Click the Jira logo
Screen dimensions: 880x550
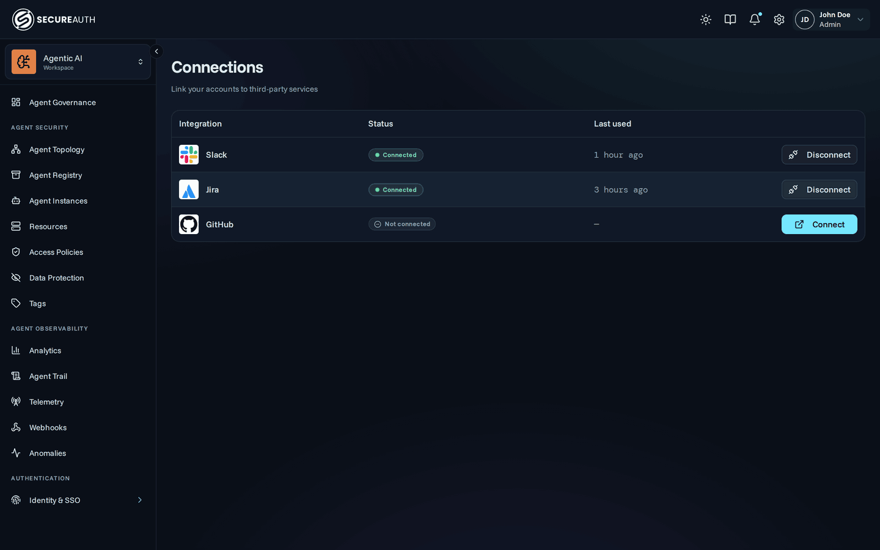189,189
